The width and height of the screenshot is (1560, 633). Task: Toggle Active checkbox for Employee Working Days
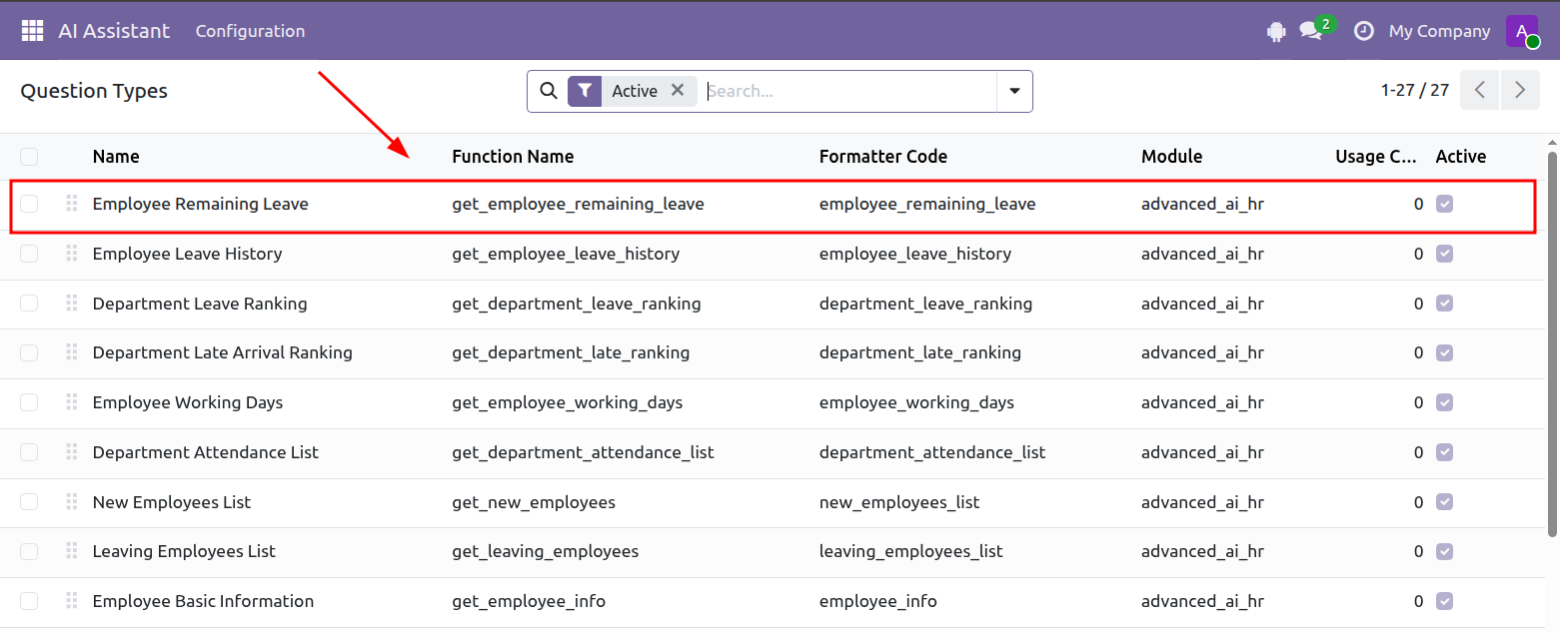click(x=1444, y=402)
